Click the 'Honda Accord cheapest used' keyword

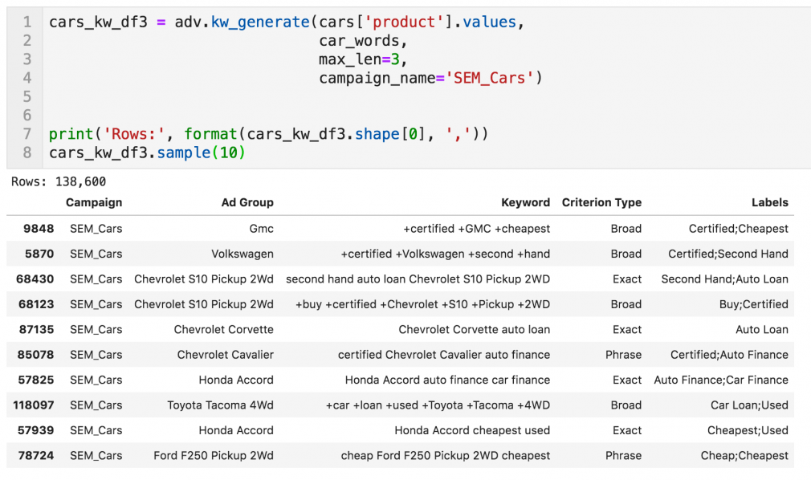click(472, 430)
